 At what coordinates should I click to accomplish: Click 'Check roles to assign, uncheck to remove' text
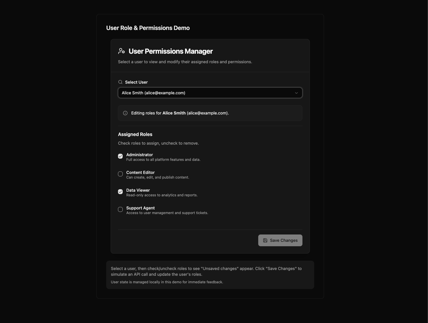(158, 143)
